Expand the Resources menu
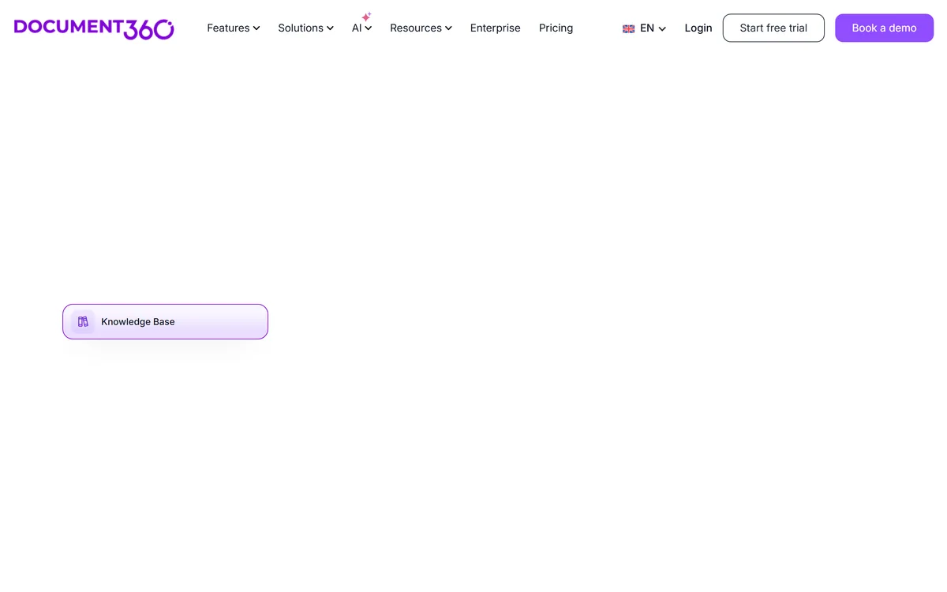 pyautogui.click(x=421, y=28)
